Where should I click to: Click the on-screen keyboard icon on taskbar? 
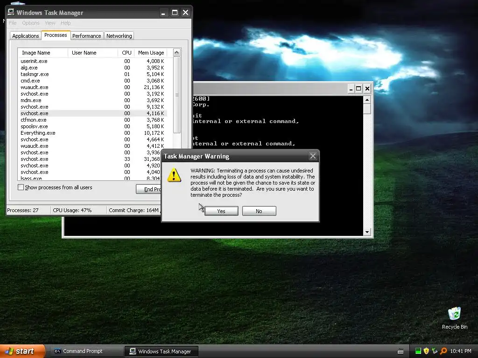401,351
